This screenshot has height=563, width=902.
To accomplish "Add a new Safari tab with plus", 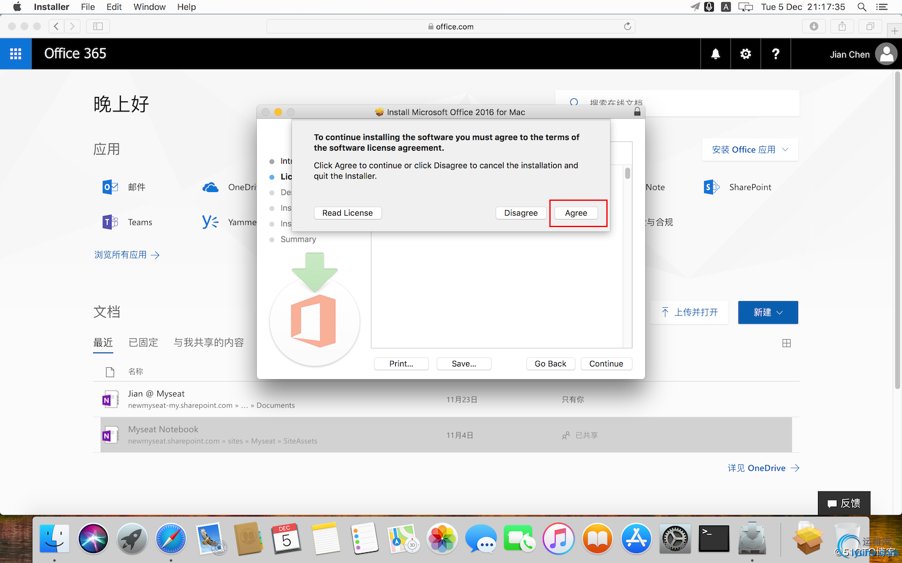I will (x=894, y=31).
